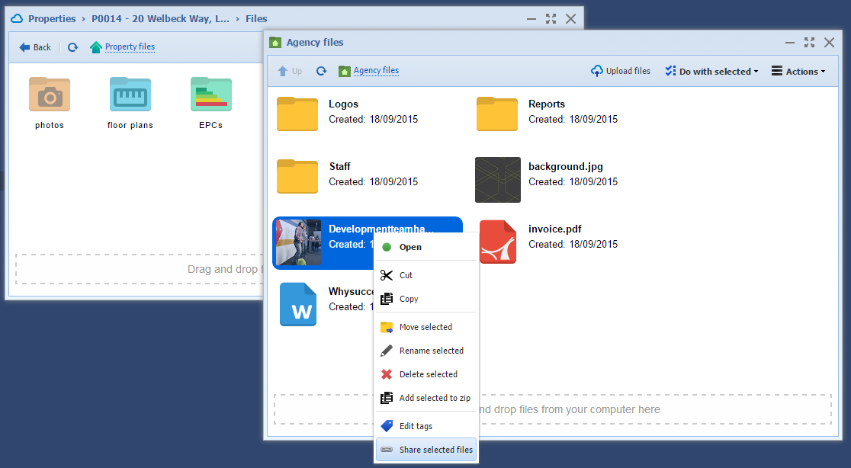Click the Back button in Properties window
Screen dimensions: 851x468
coord(35,47)
